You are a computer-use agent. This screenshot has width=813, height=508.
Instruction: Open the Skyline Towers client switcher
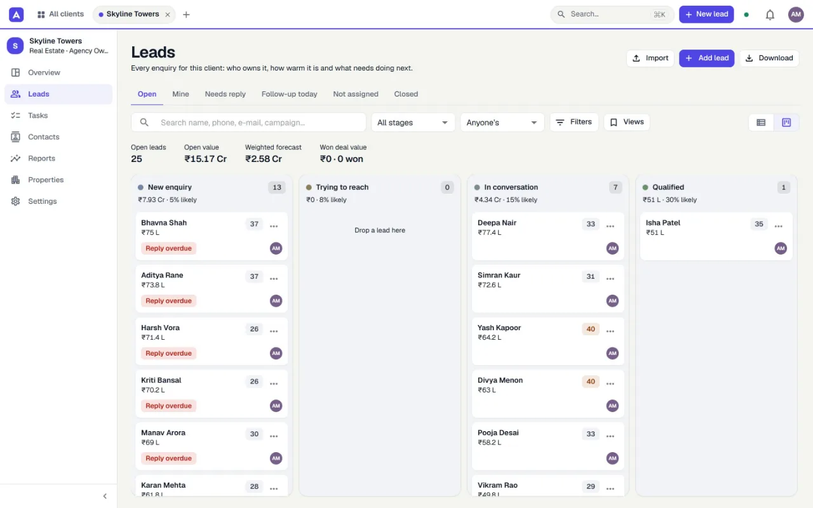click(58, 46)
